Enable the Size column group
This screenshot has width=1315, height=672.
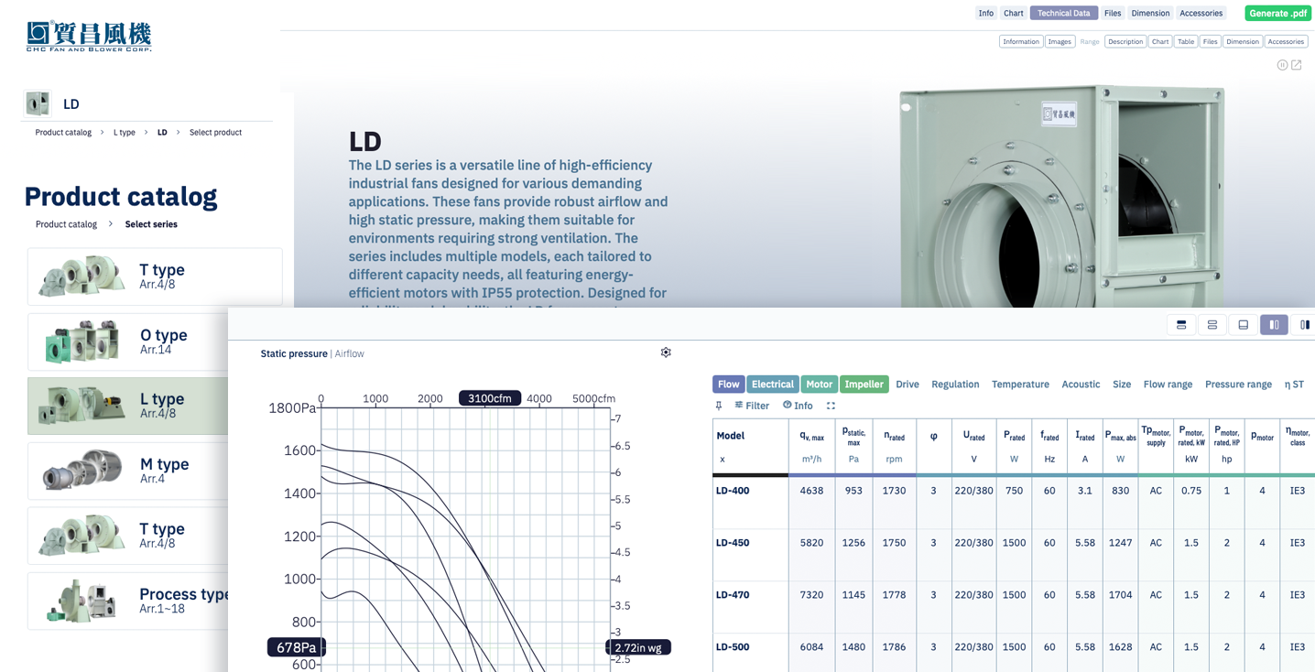pyautogui.click(x=1122, y=385)
